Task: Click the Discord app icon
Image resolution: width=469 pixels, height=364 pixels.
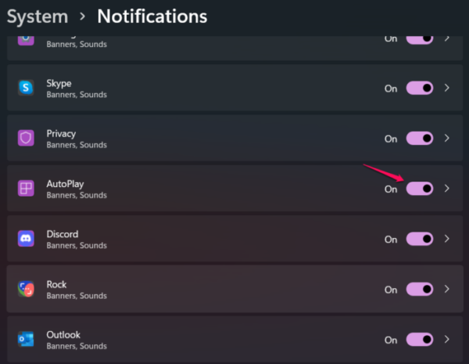Action: coord(27,239)
